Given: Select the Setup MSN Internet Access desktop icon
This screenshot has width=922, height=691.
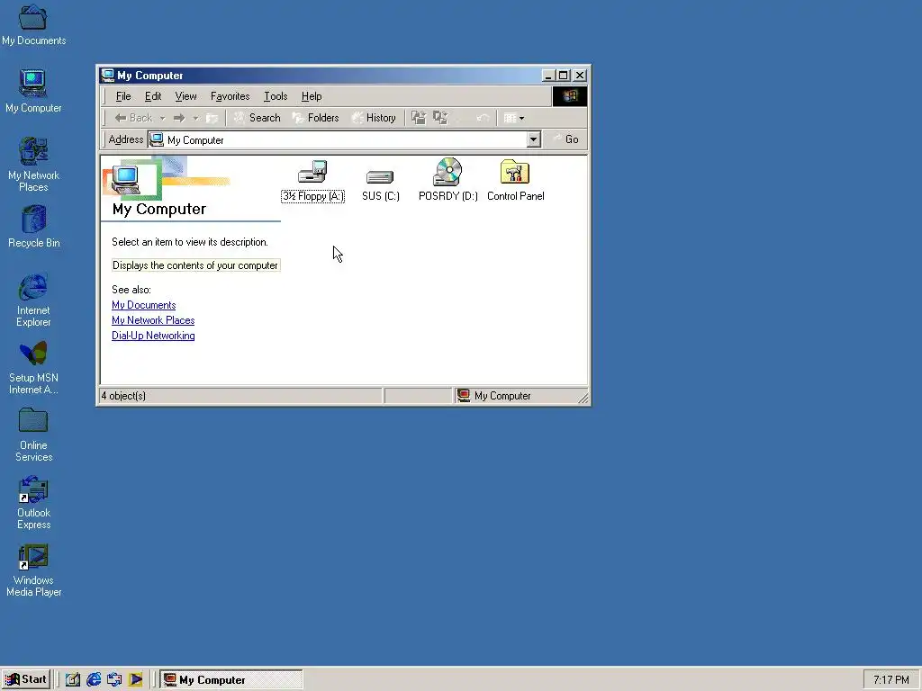Looking at the screenshot, I should (x=33, y=368).
